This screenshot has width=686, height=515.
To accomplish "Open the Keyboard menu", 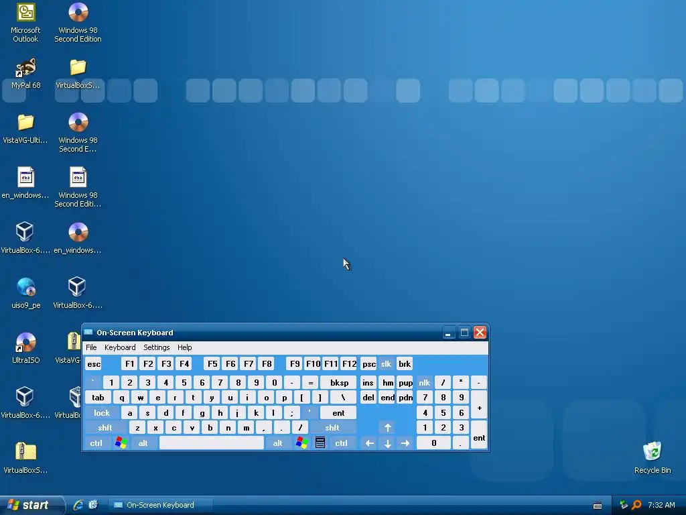I will [120, 347].
